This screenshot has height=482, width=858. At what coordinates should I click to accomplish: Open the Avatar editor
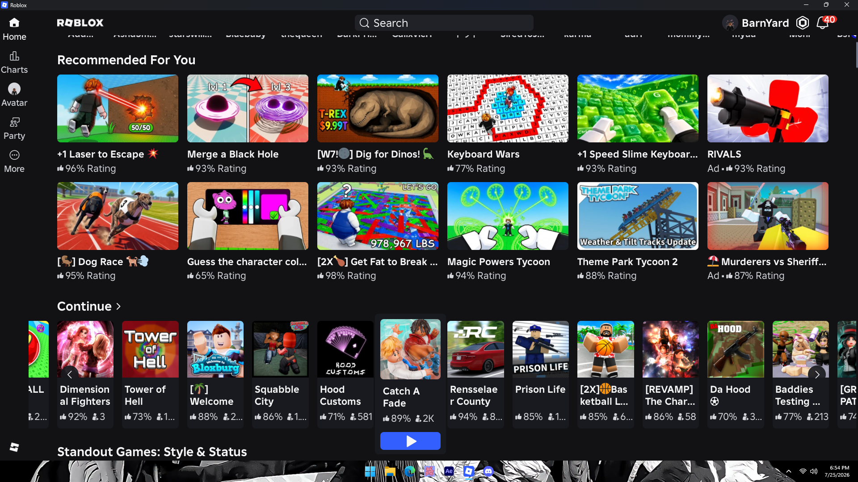(x=14, y=95)
